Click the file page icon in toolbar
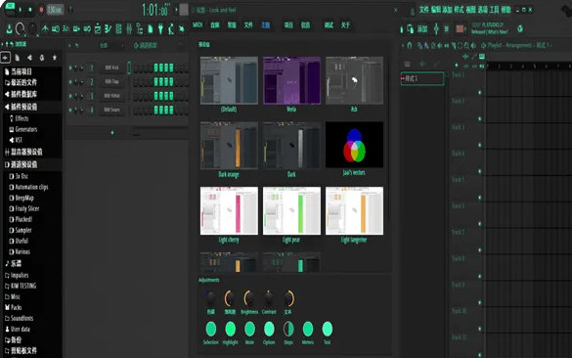 tap(150, 28)
